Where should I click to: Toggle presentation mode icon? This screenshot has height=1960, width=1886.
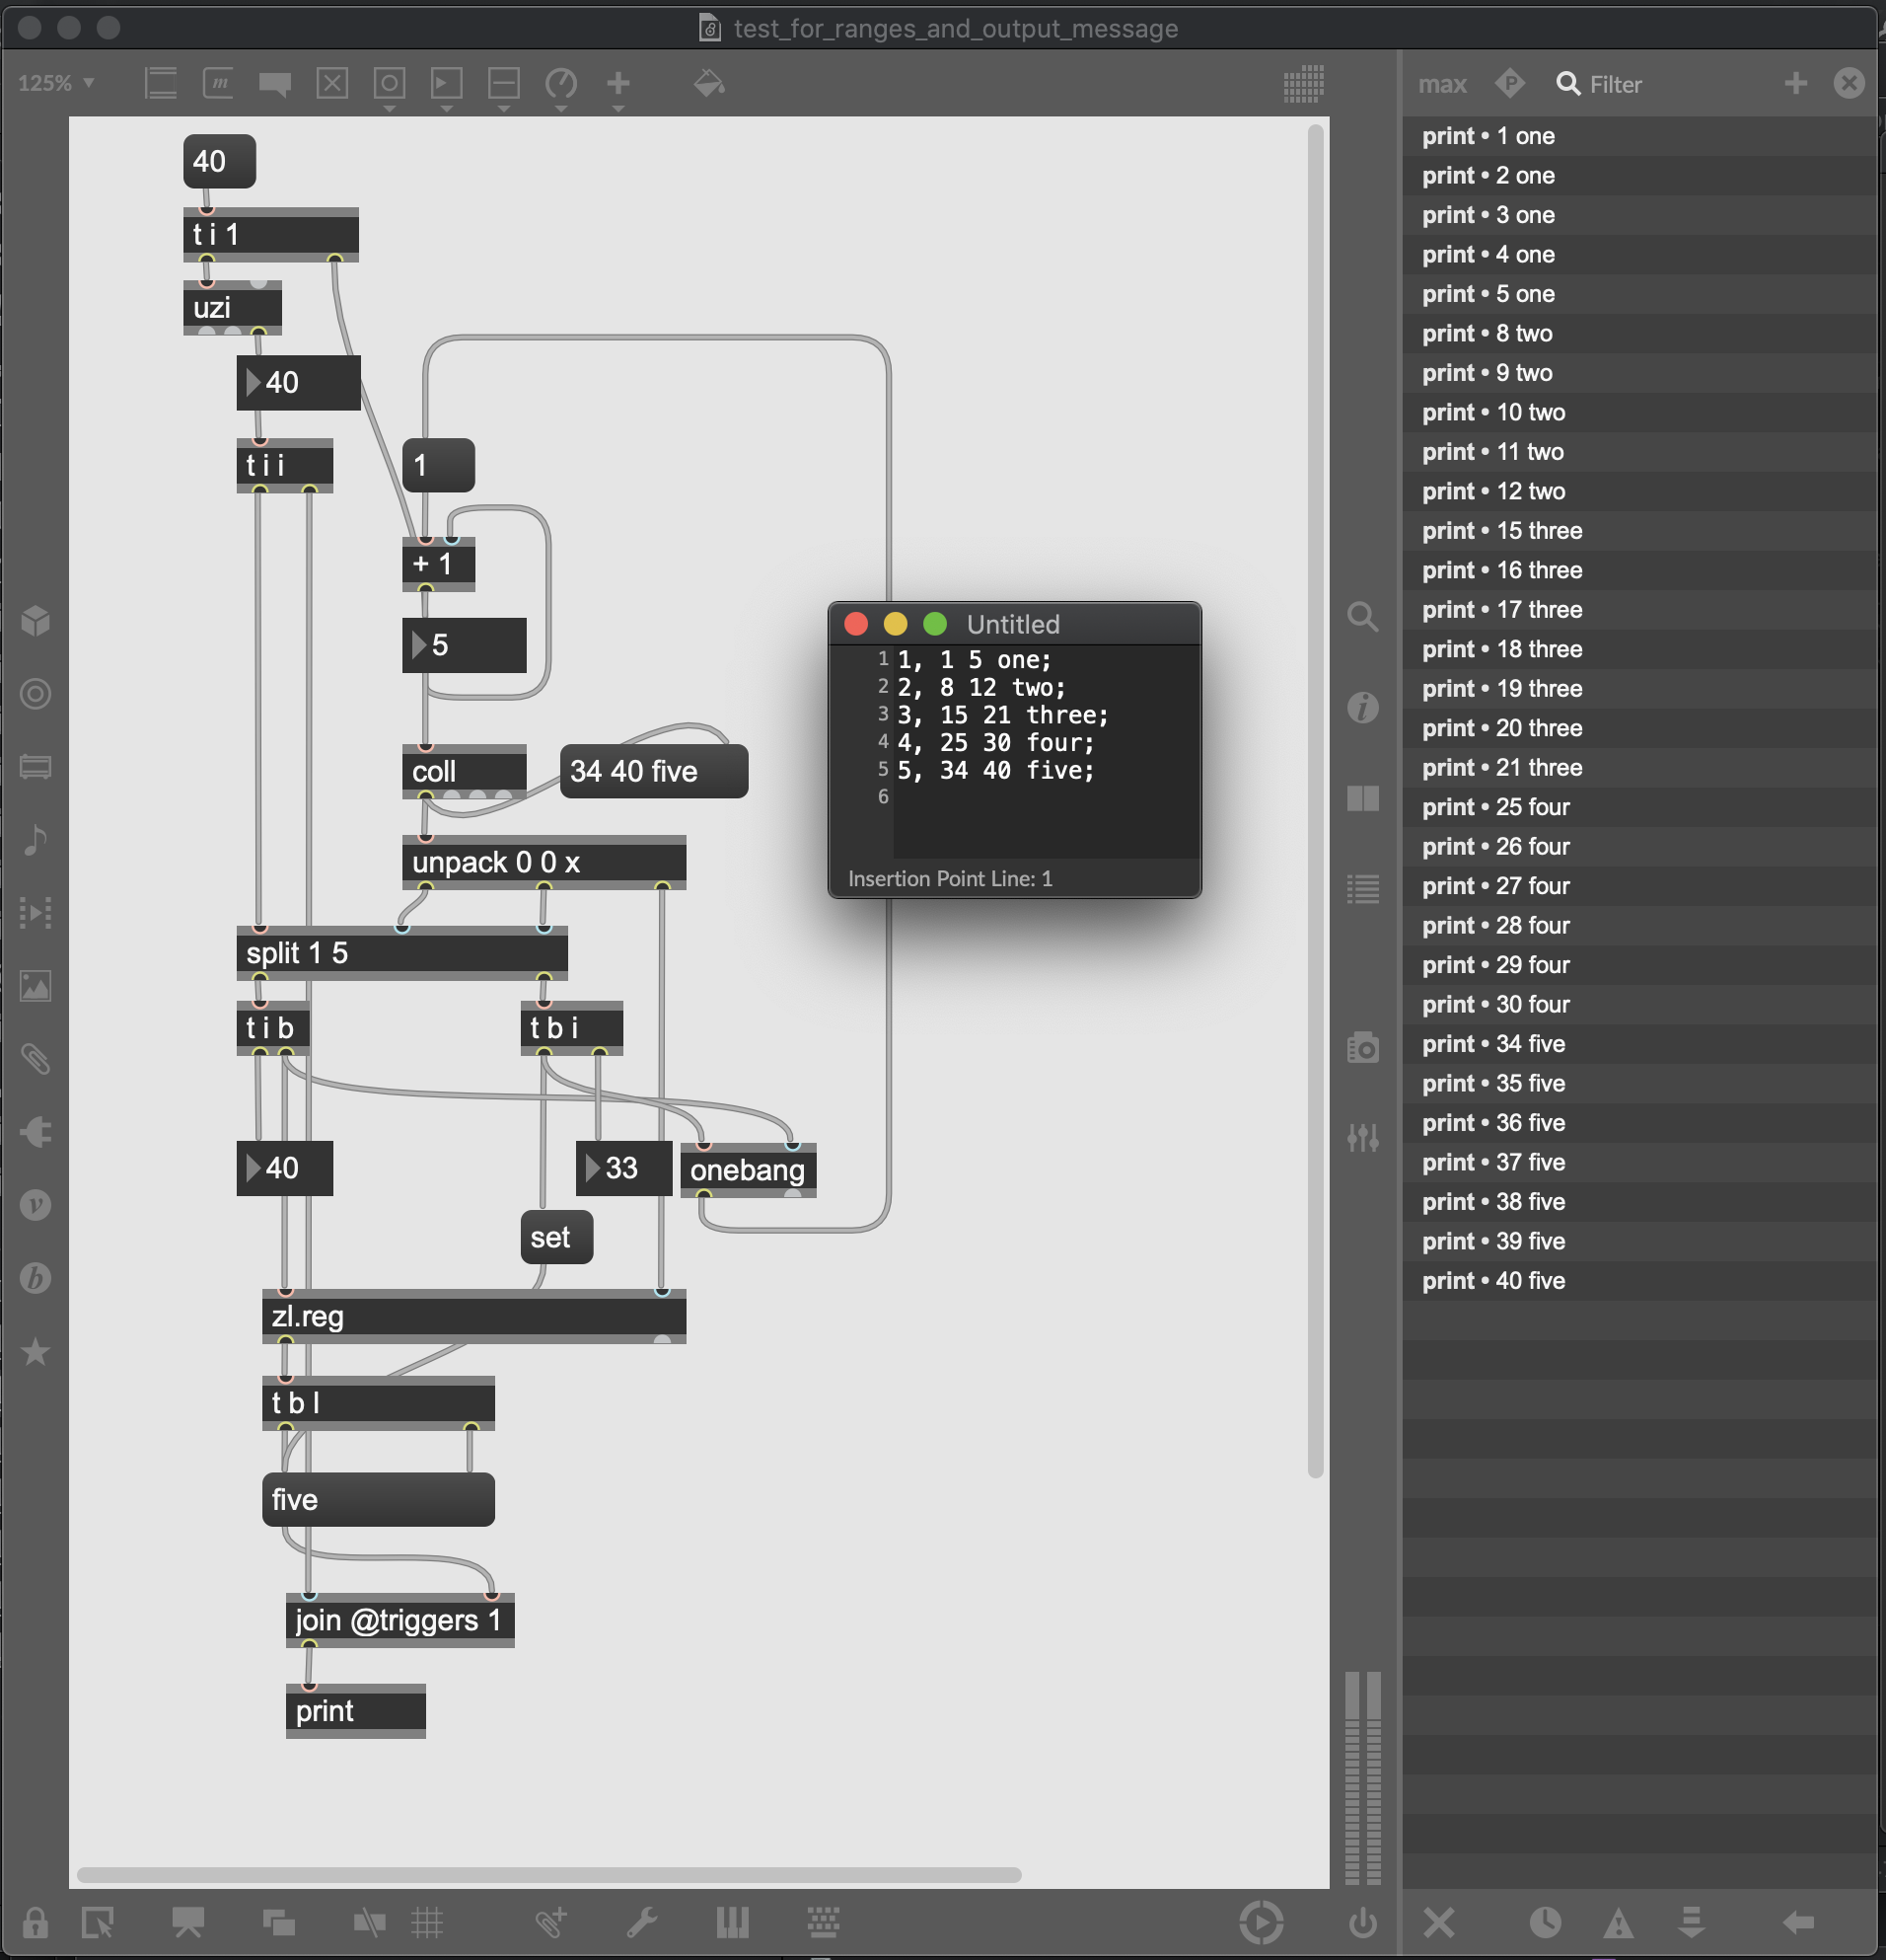(187, 1922)
